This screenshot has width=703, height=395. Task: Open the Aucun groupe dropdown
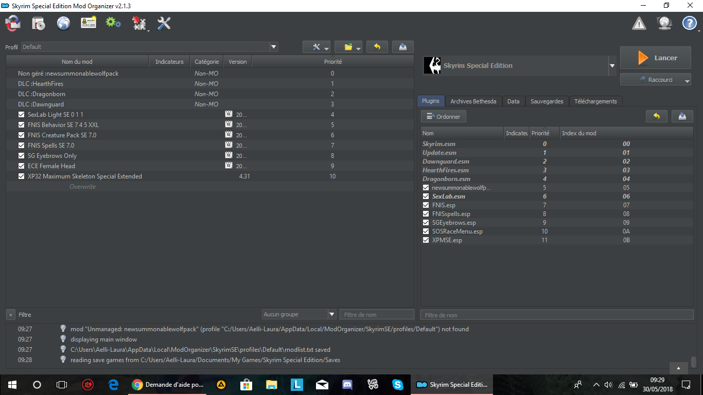tap(331, 314)
